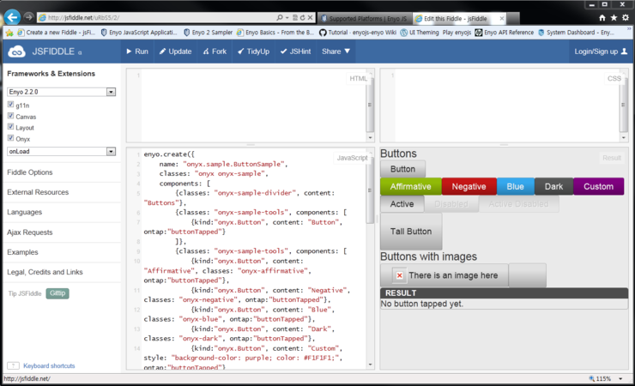Click There is an image here button
The image size is (635, 386).
(x=444, y=275)
